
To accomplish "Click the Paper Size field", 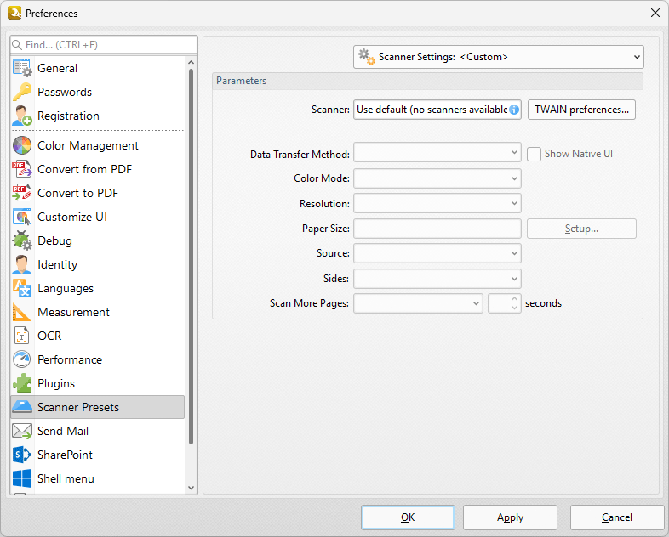I will pyautogui.click(x=437, y=229).
